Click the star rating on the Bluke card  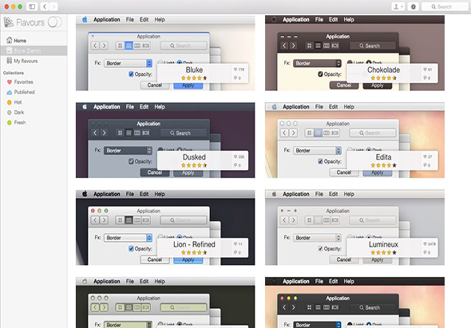pos(194,78)
